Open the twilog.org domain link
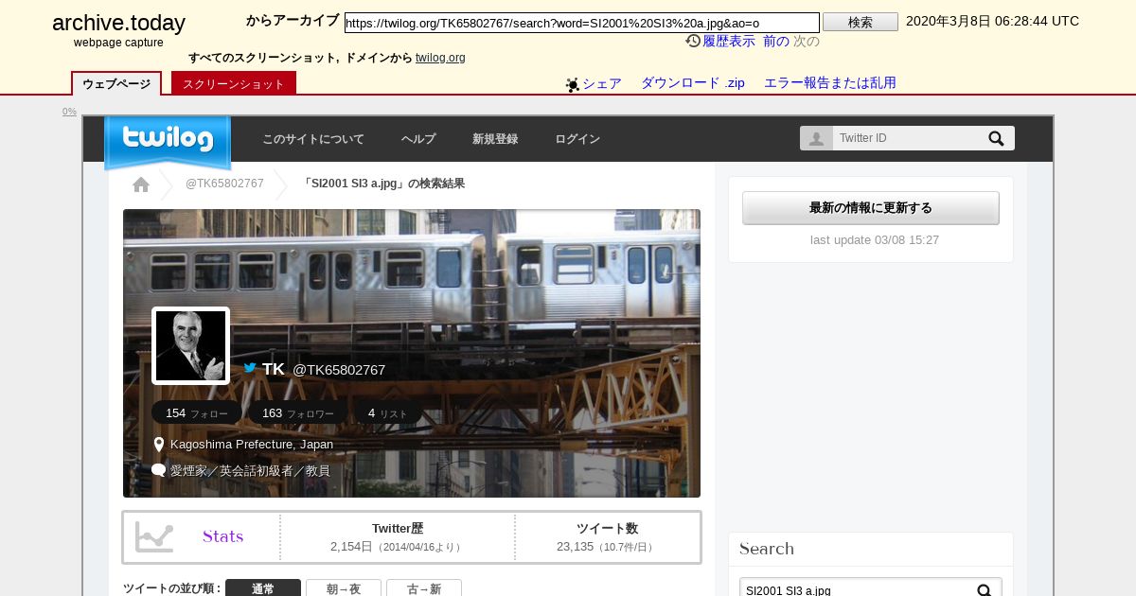 click(440, 58)
